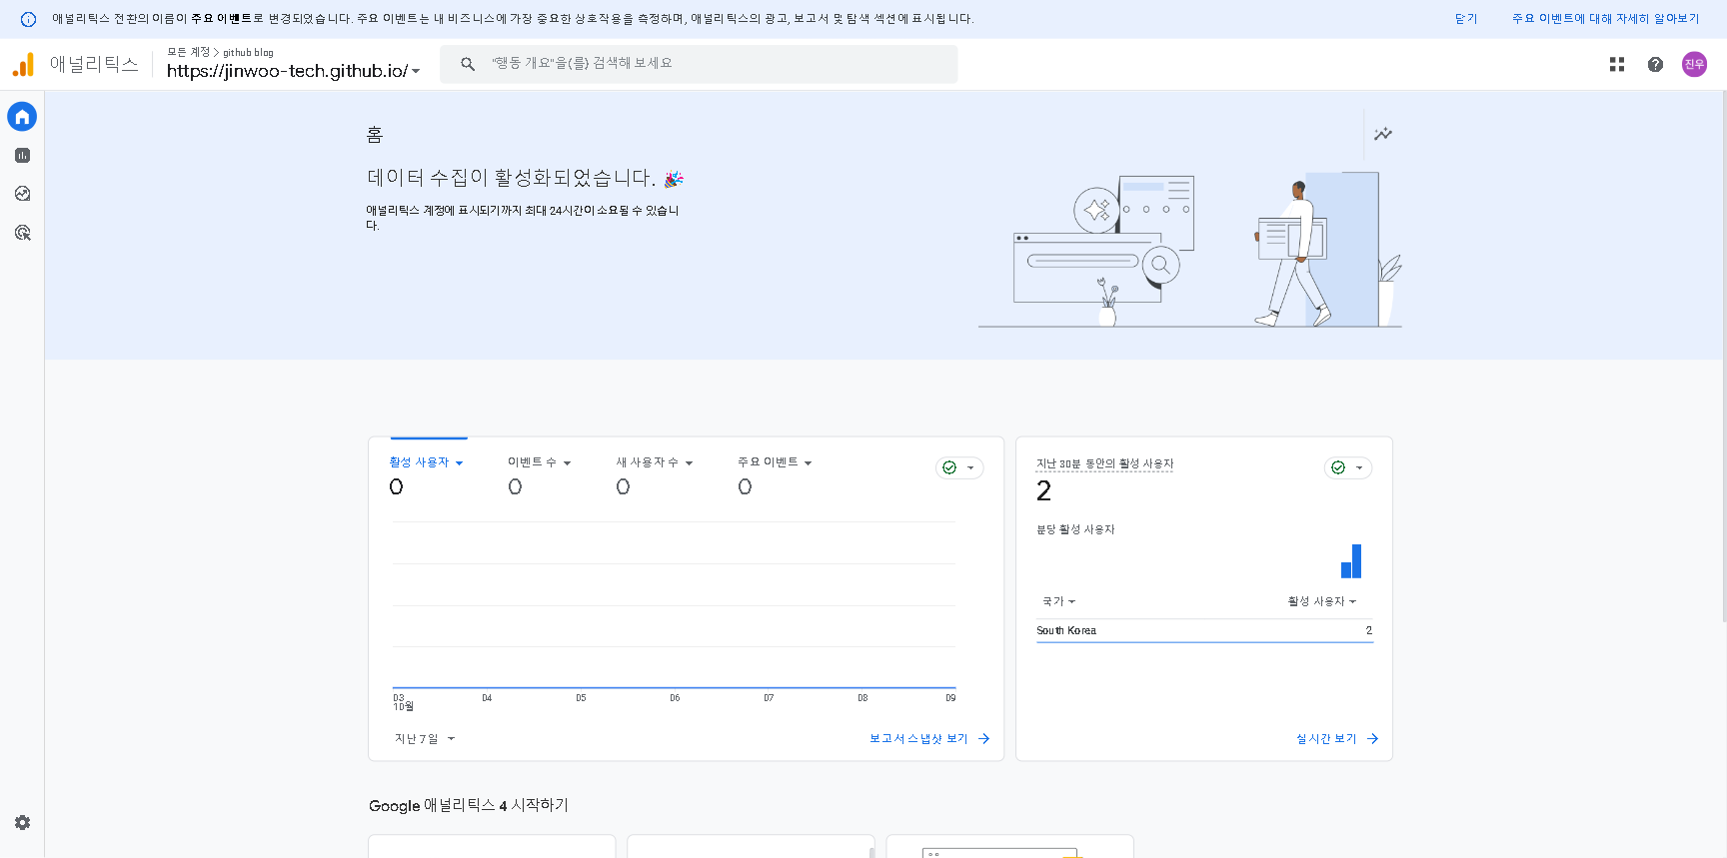Open the property selector jinwoo-tech.github.io
Image resolution: width=1727 pixels, height=858 pixels.
coord(293,71)
